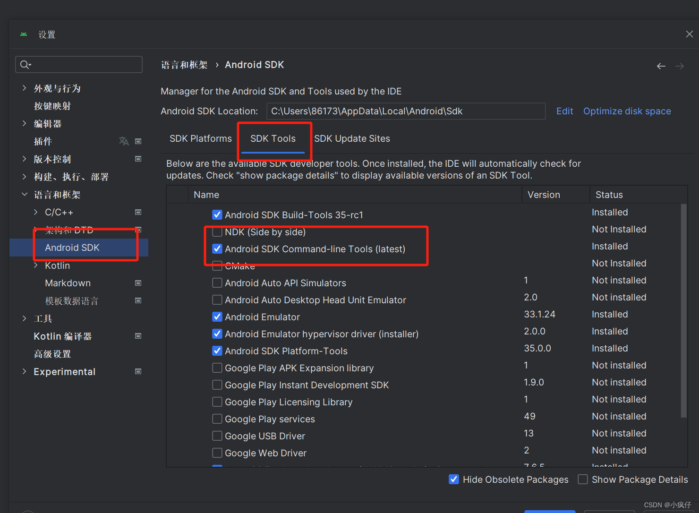Check Google Play Licensing Library
The height and width of the screenshot is (513, 699).
pos(217,402)
